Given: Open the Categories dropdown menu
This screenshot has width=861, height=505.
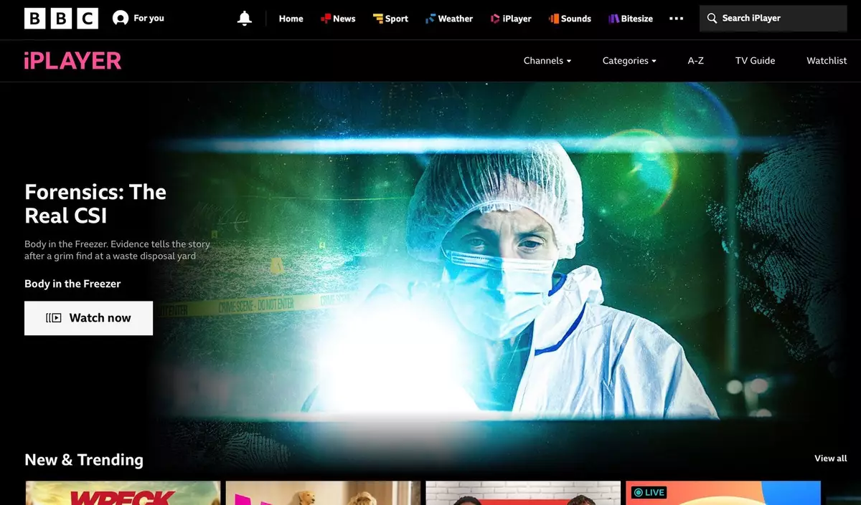Looking at the screenshot, I should [x=629, y=61].
